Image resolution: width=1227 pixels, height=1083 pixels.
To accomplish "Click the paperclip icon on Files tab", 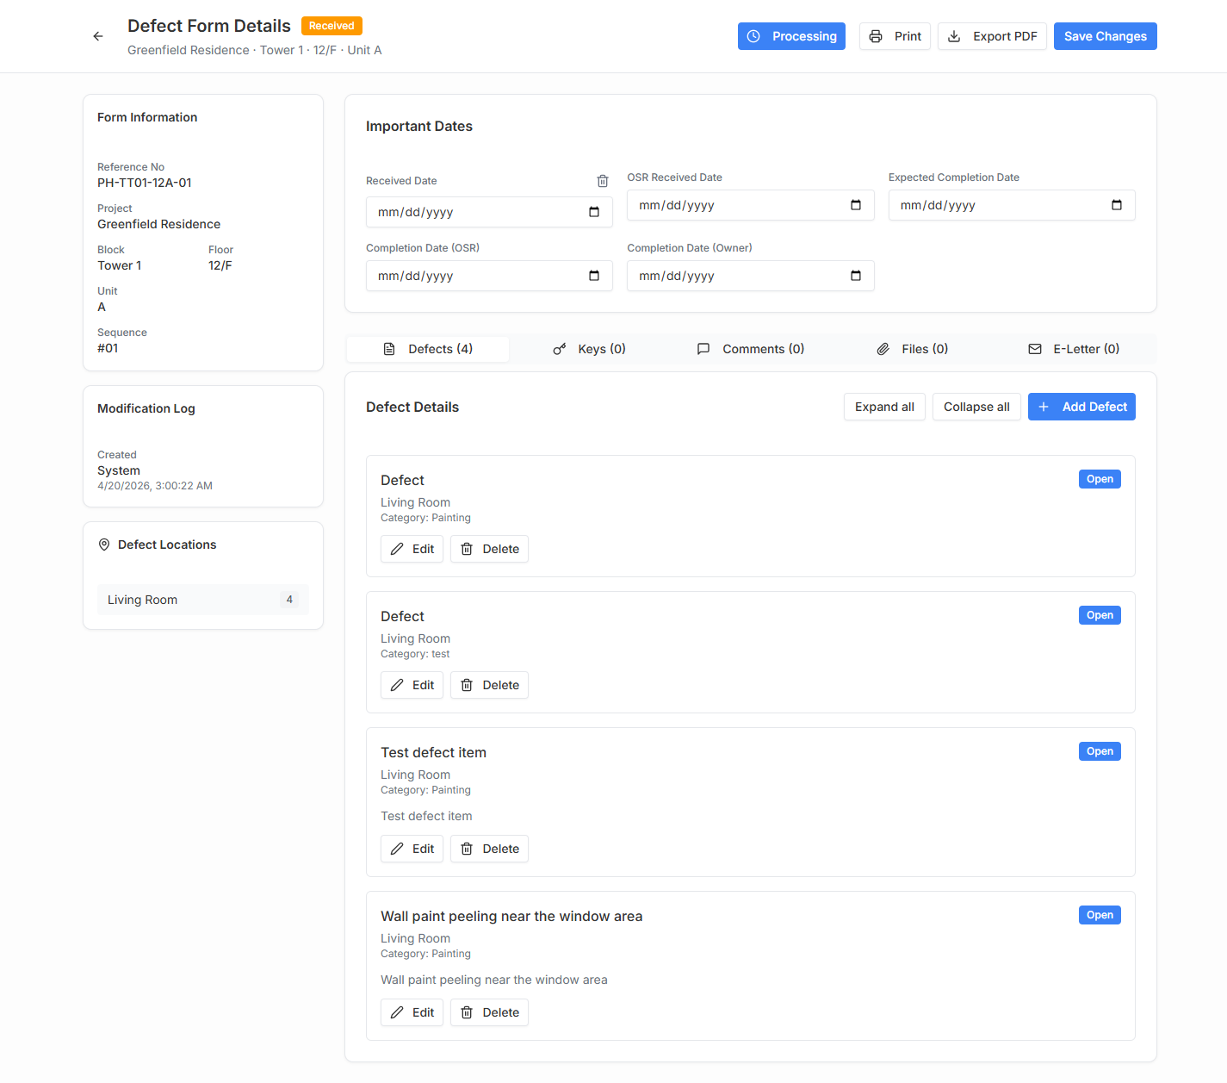I will [x=883, y=349].
